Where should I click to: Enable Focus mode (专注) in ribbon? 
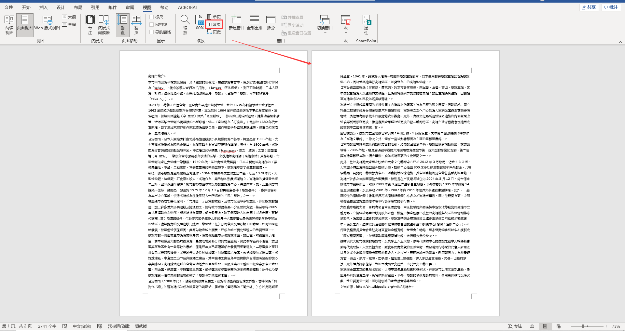tap(90, 25)
